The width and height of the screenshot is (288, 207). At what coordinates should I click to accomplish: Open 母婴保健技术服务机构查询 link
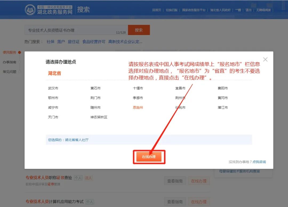[239, 171]
